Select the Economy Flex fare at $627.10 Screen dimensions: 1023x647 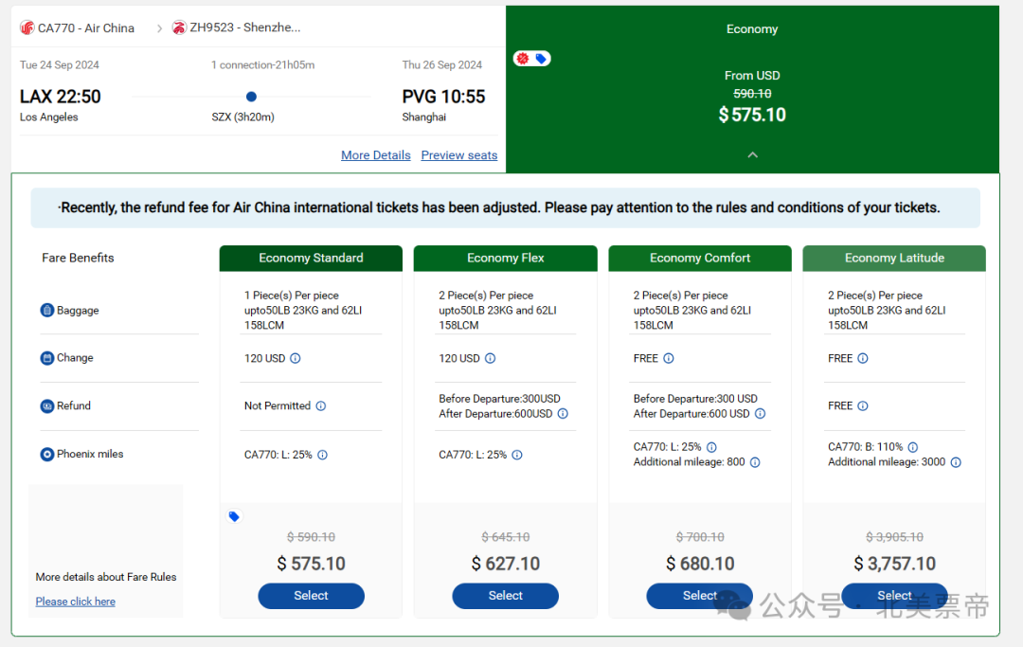(x=506, y=596)
